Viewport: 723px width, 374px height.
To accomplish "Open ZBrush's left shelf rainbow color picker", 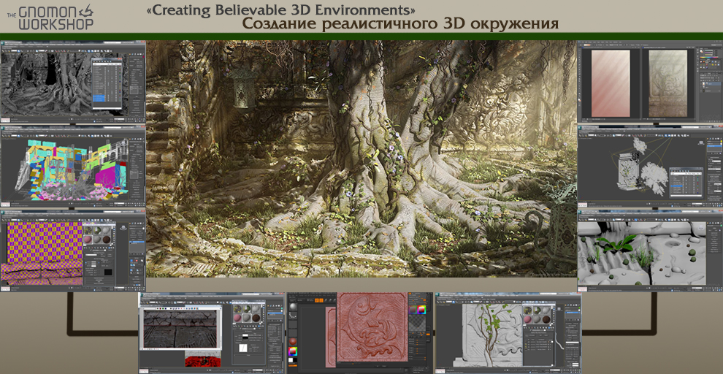I will [293, 353].
